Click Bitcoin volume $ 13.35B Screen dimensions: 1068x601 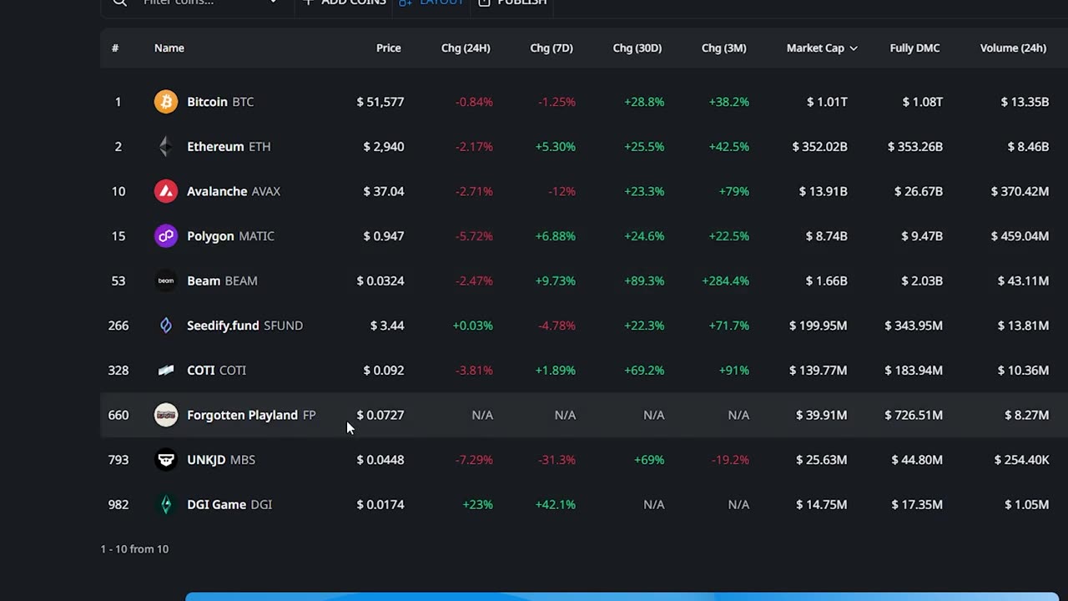[1025, 102]
